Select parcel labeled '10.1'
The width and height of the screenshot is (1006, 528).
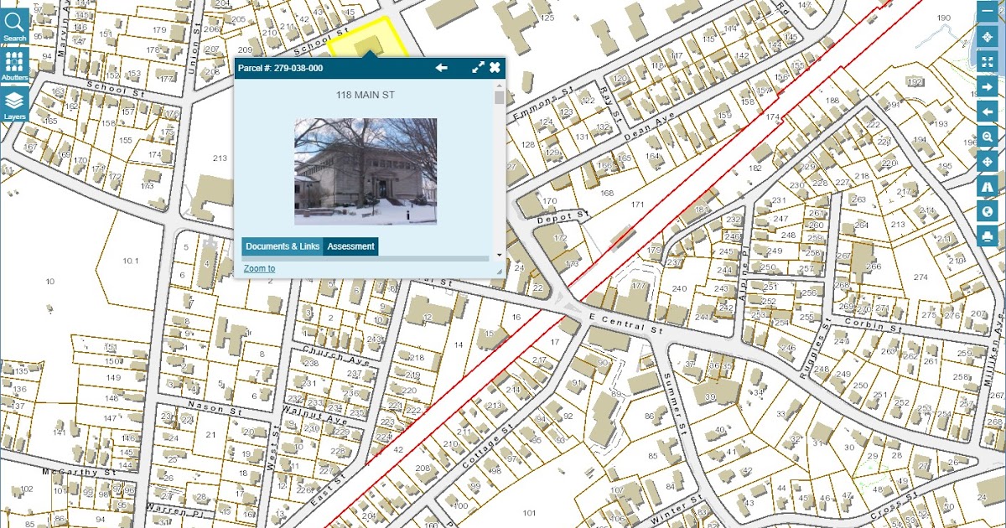point(129,261)
